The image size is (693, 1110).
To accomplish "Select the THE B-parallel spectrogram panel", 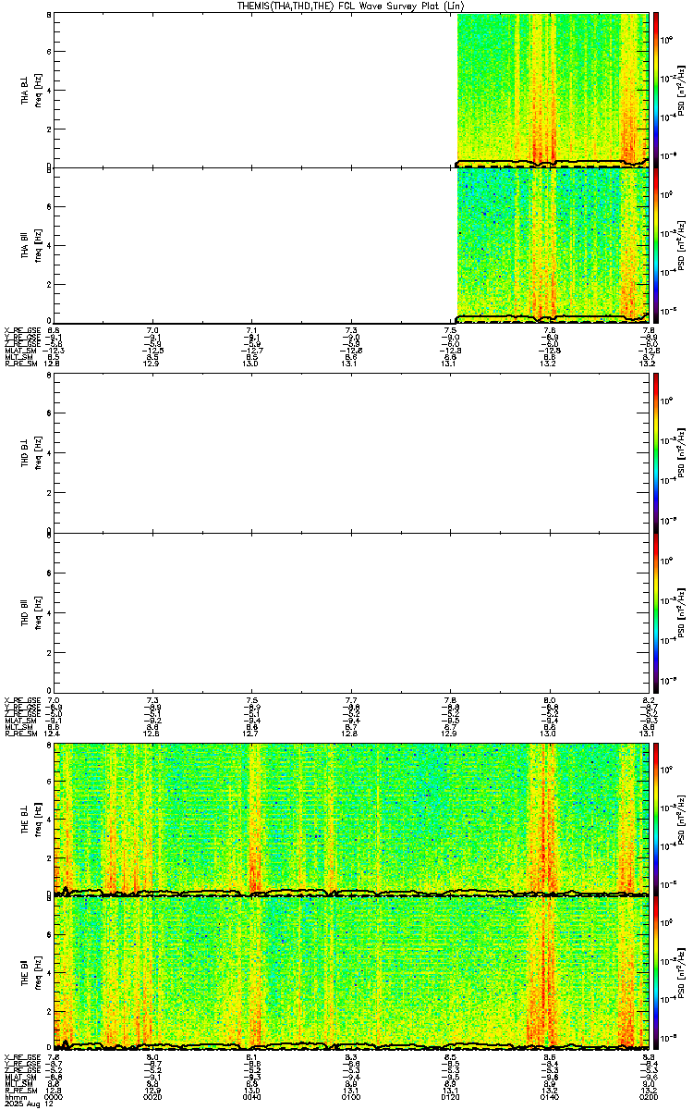I will 350,973.
